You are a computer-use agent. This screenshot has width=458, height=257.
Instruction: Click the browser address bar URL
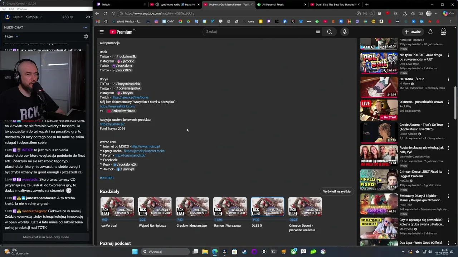coord(159,14)
